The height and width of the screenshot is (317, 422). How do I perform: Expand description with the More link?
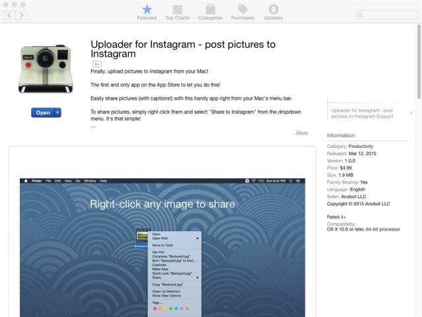[x=300, y=133]
